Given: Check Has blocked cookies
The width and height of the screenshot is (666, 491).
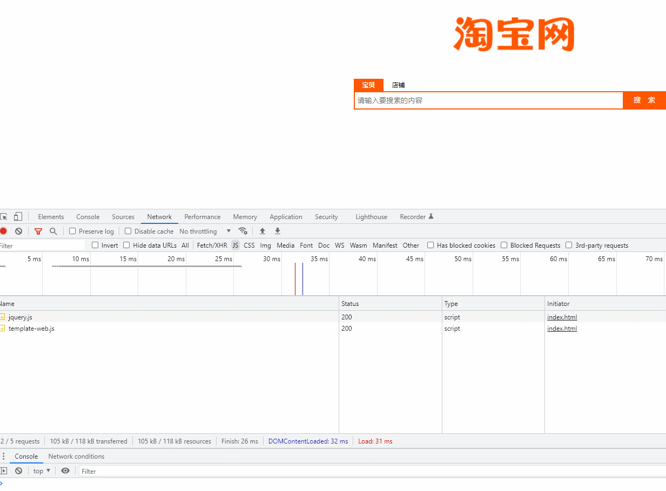Looking at the screenshot, I should tap(430, 245).
